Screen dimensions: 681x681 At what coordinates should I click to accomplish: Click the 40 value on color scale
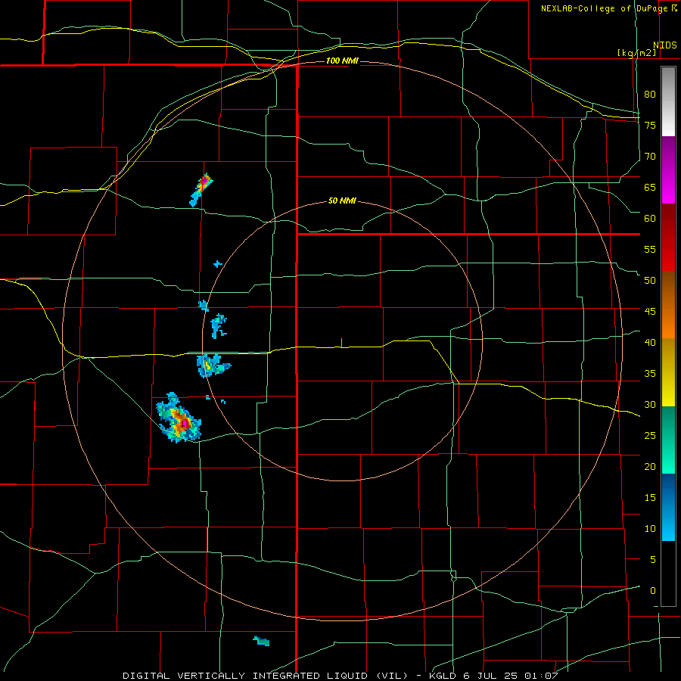pos(650,342)
